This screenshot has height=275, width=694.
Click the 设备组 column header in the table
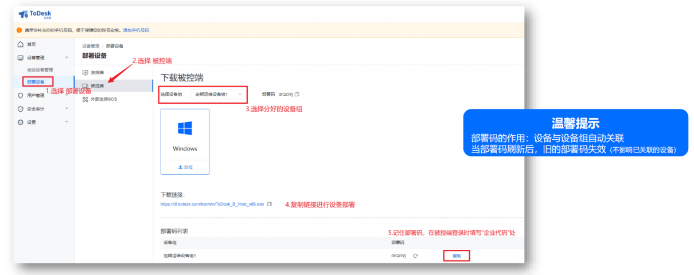click(x=169, y=242)
